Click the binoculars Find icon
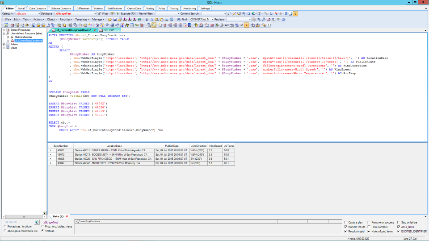The height and width of the screenshot is (241, 429). click(179, 19)
